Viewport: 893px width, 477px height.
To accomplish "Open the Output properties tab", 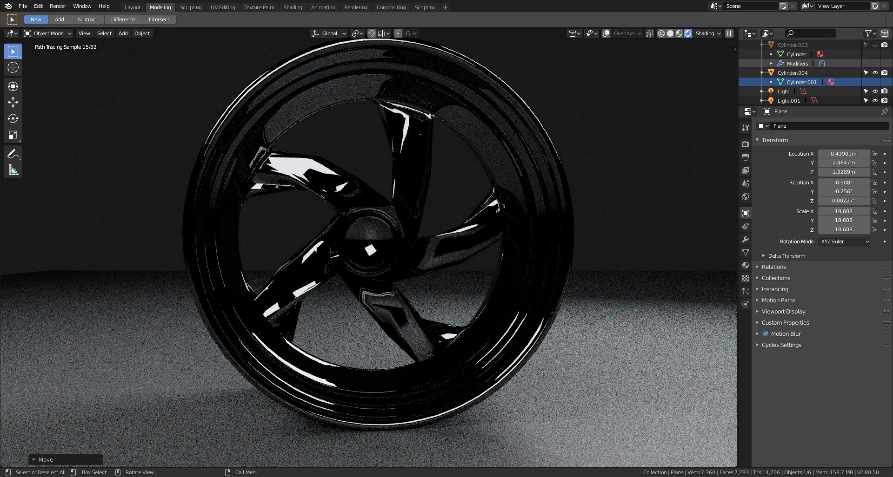I will pyautogui.click(x=746, y=157).
